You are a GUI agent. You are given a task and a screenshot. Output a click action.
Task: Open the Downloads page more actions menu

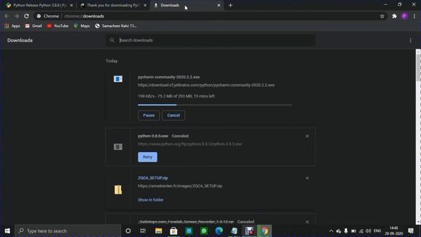410,40
